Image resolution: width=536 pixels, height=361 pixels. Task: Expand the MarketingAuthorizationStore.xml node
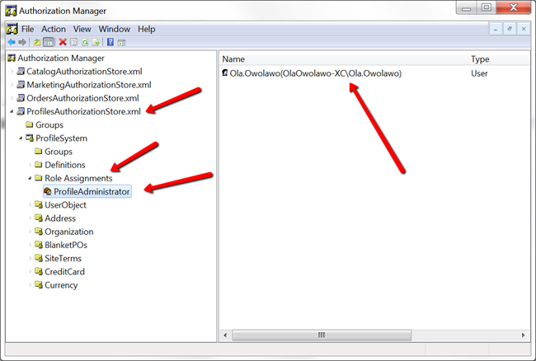[12, 85]
